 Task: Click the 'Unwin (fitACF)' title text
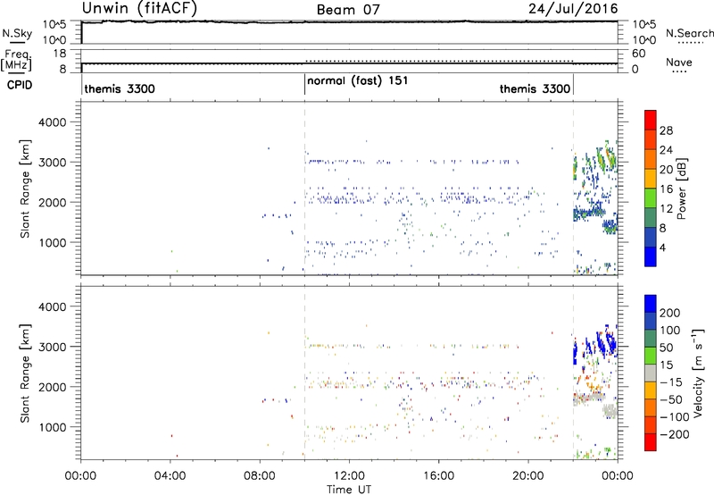(x=139, y=8)
